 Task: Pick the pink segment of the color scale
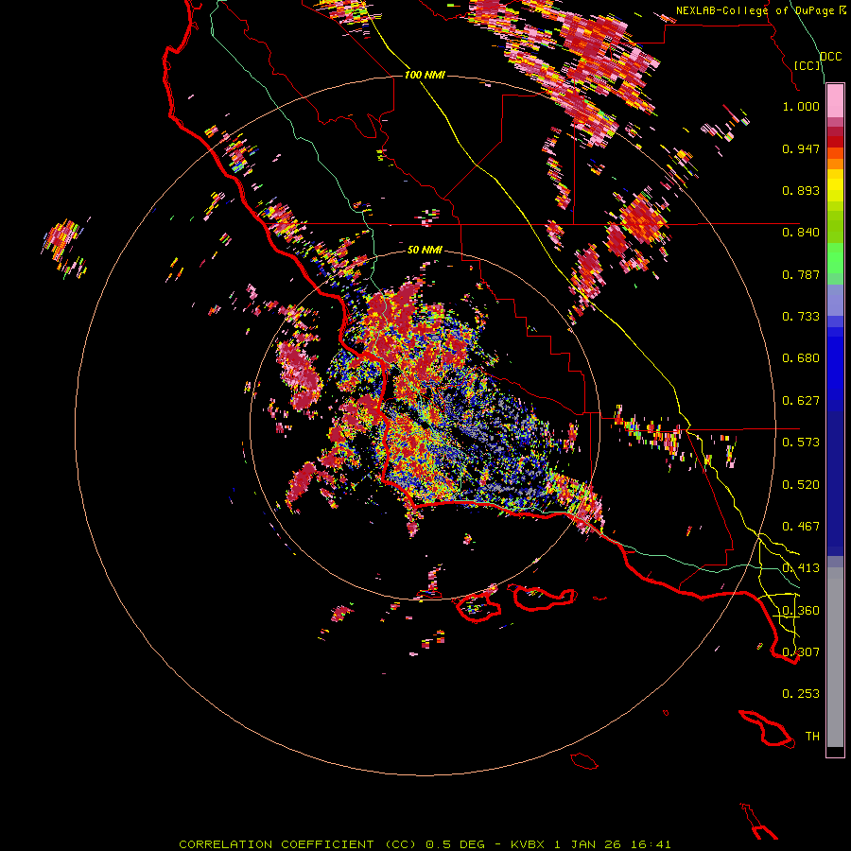(x=835, y=101)
